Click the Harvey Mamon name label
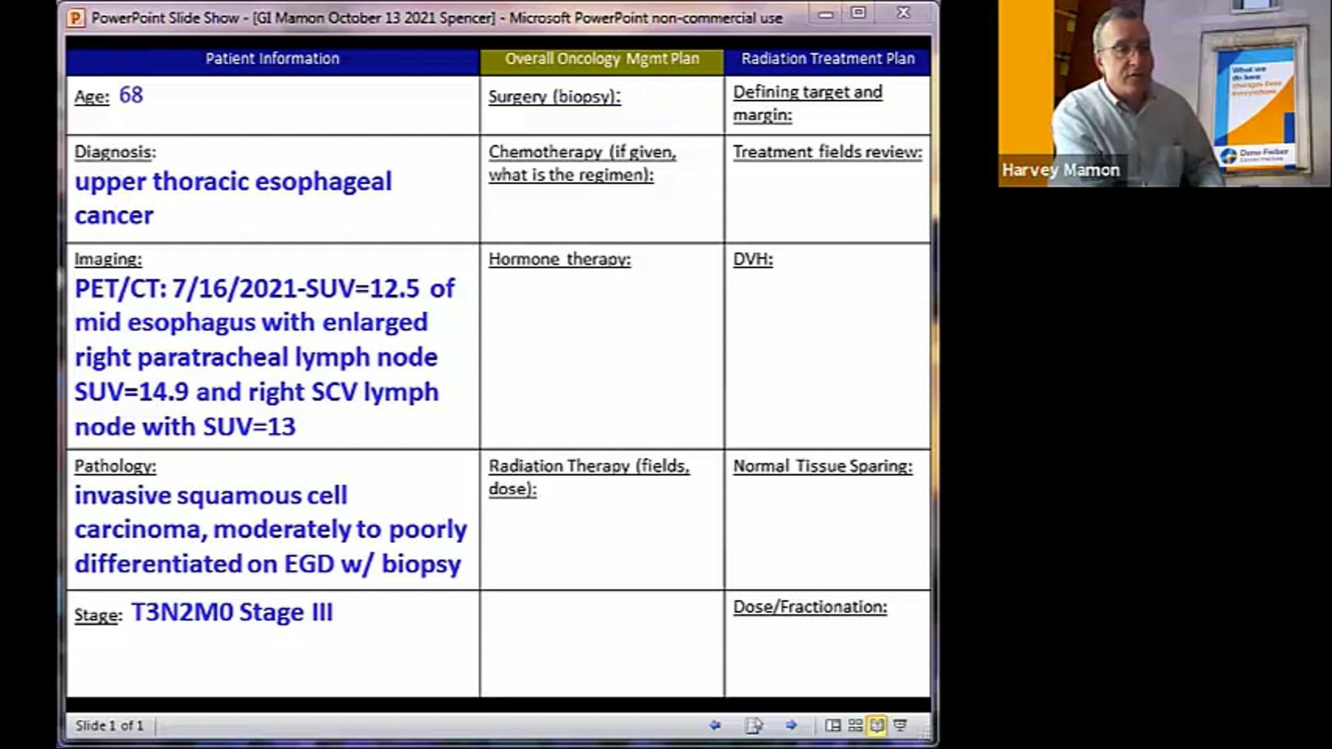The height and width of the screenshot is (749, 1332). coord(1060,171)
